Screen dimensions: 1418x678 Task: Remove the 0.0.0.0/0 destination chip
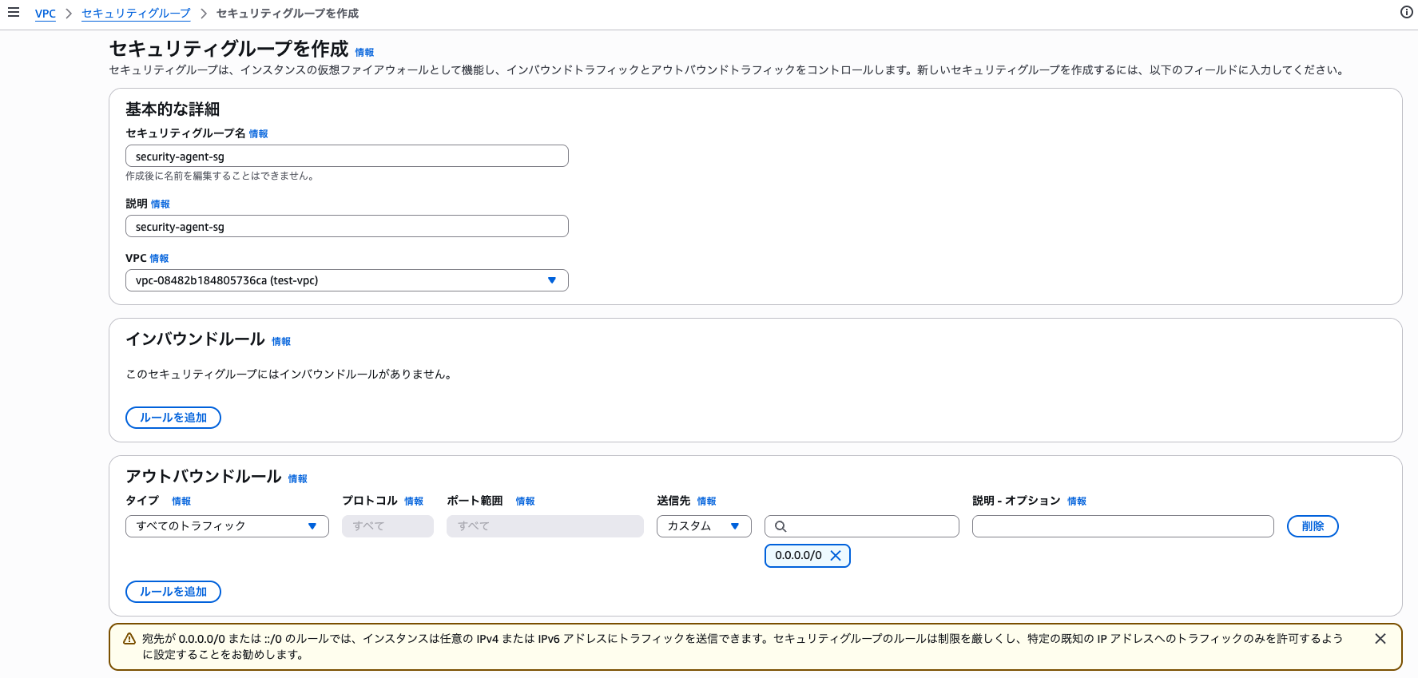click(x=836, y=556)
